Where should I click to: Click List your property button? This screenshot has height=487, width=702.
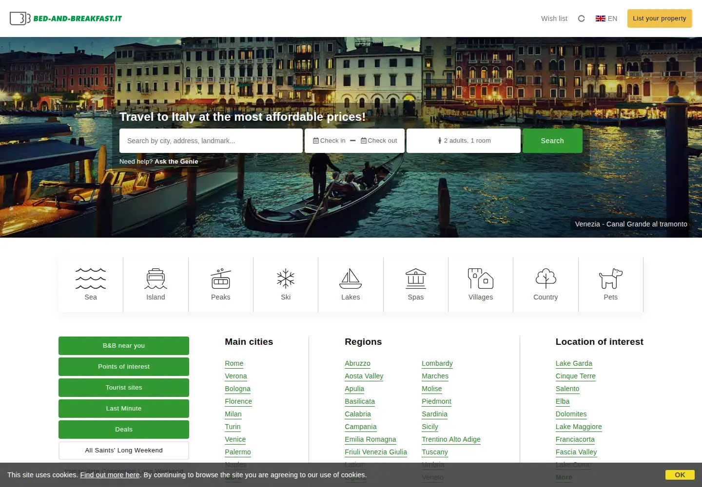660,19
